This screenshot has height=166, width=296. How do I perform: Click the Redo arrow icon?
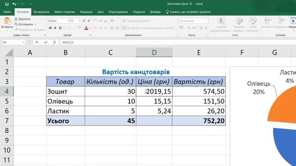tap(23, 4)
